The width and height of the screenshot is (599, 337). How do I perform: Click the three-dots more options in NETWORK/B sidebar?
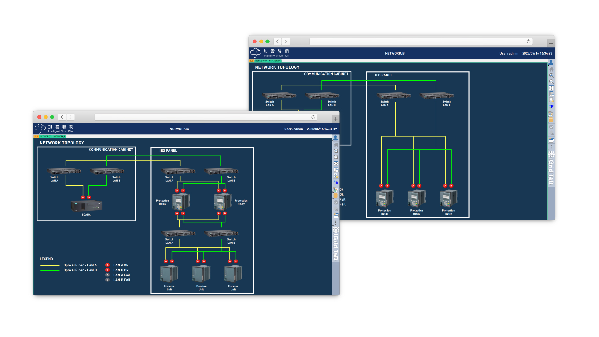[551, 147]
